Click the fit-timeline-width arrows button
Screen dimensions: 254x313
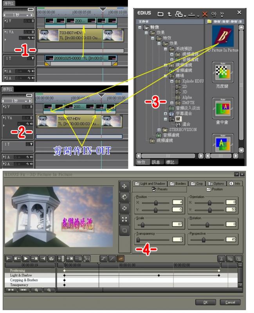coord(11,290)
